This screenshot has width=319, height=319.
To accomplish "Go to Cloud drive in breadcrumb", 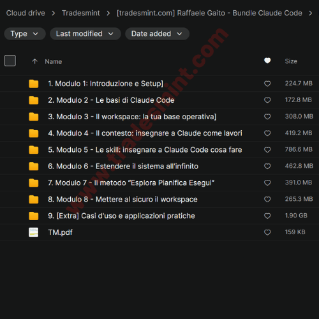I will tap(26, 13).
